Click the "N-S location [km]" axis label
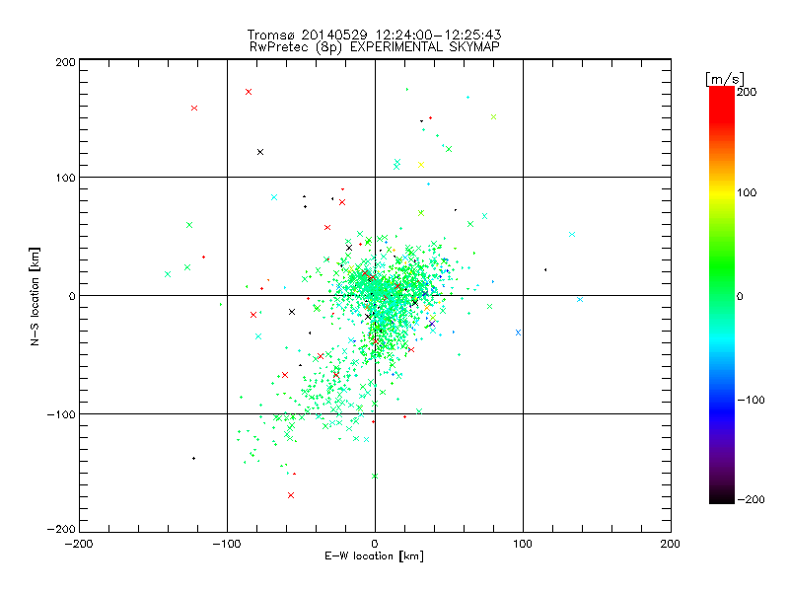Image resolution: width=789 pixels, height=592 pixels. (35, 296)
